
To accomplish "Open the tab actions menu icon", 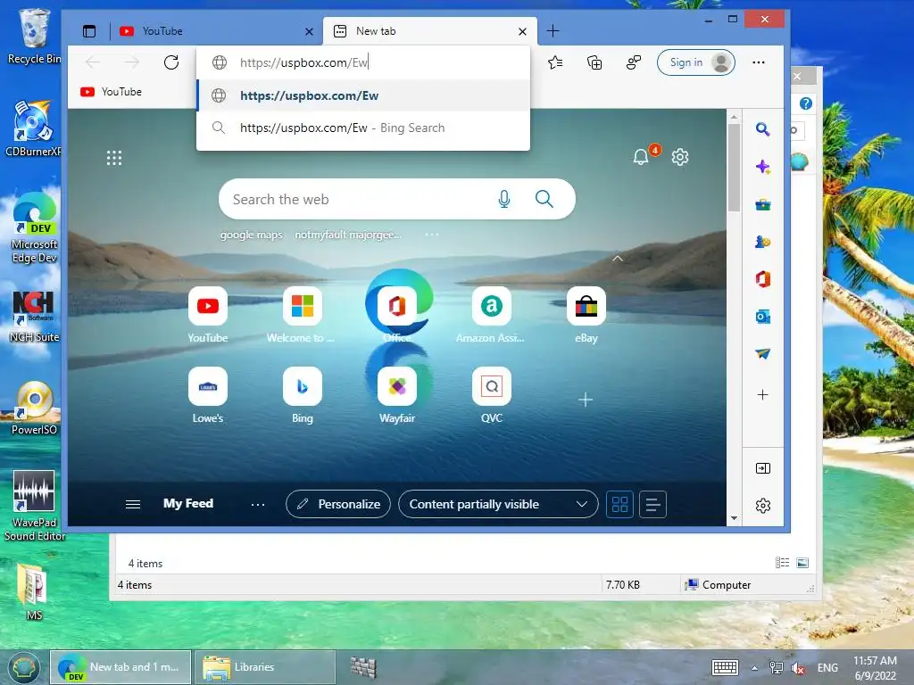I will [88, 31].
